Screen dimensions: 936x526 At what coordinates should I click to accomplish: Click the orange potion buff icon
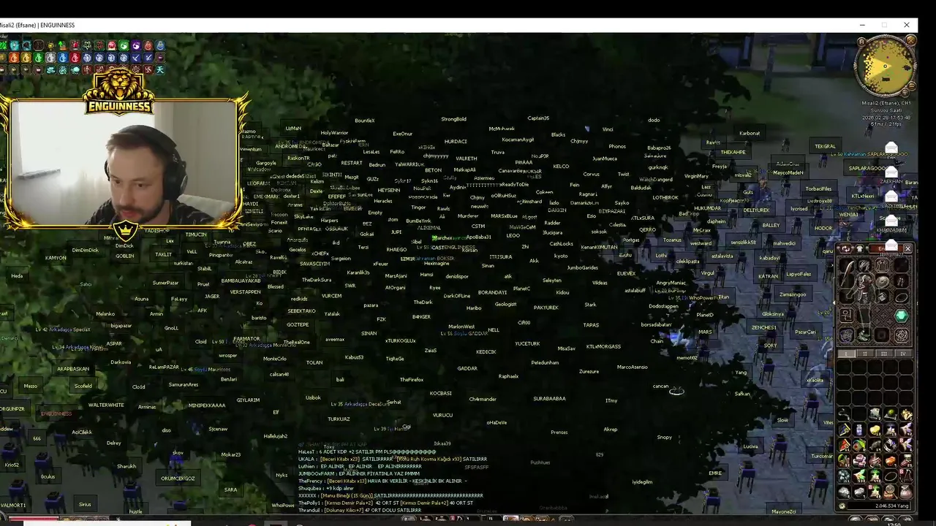[x=14, y=57]
